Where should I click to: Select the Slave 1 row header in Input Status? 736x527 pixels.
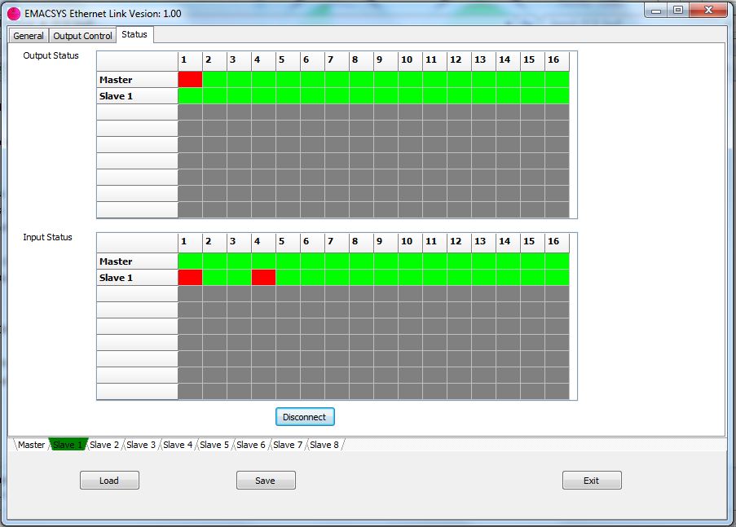[x=137, y=278]
